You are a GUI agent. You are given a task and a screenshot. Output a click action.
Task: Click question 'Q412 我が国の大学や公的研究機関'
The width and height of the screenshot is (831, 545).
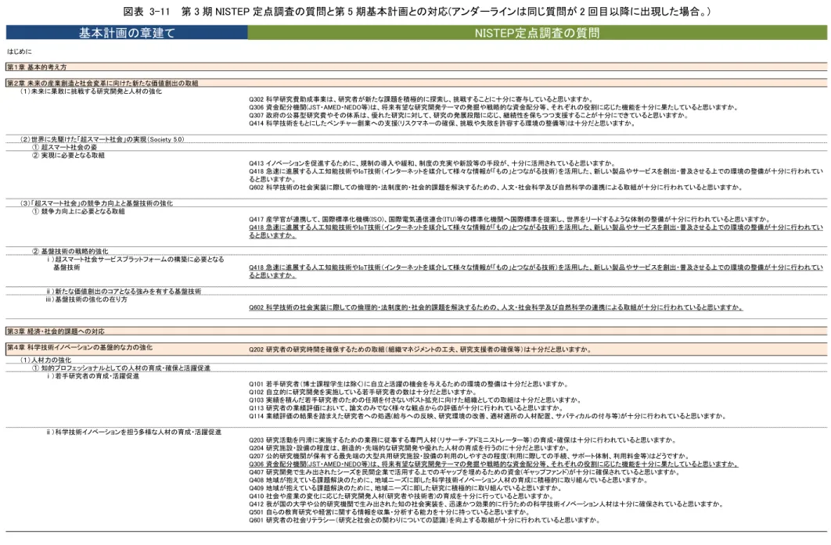(485, 504)
